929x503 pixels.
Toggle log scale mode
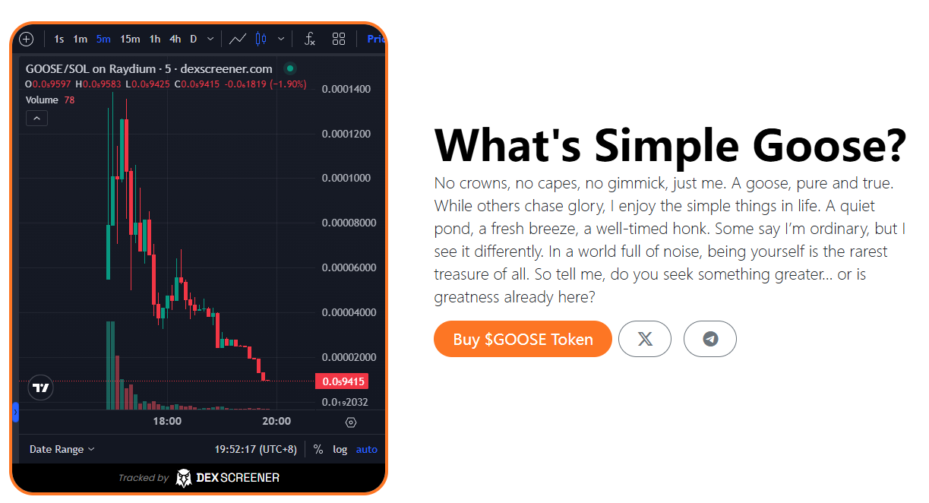point(340,449)
